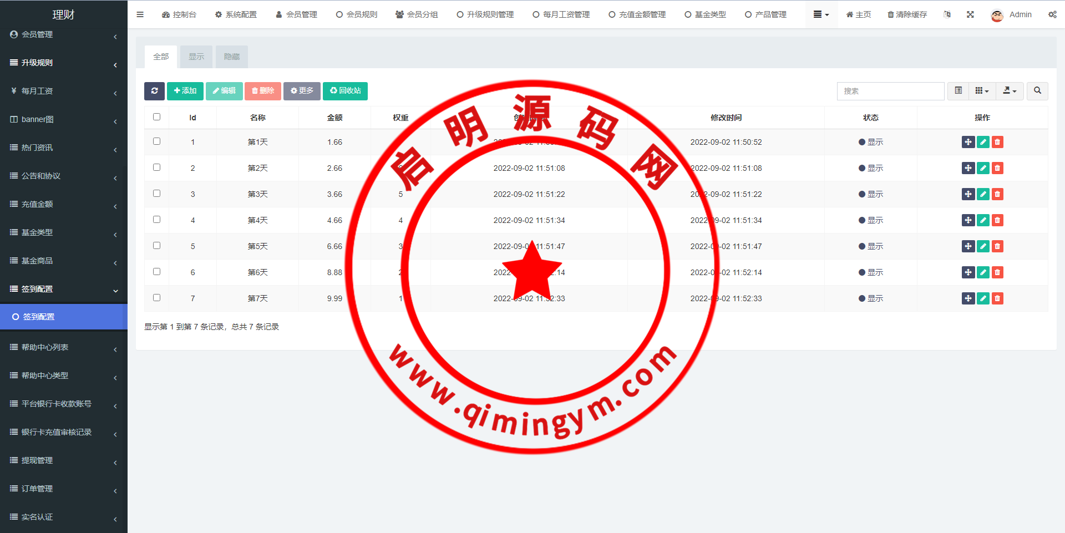The image size is (1065, 533).
Task: Open the 系统配置 top navigation tab
Action: (236, 14)
